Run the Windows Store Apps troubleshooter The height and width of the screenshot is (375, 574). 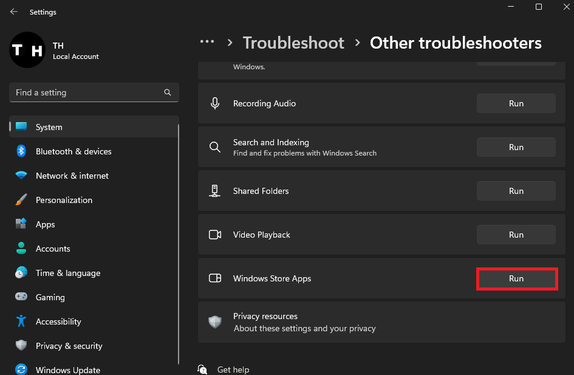(516, 278)
